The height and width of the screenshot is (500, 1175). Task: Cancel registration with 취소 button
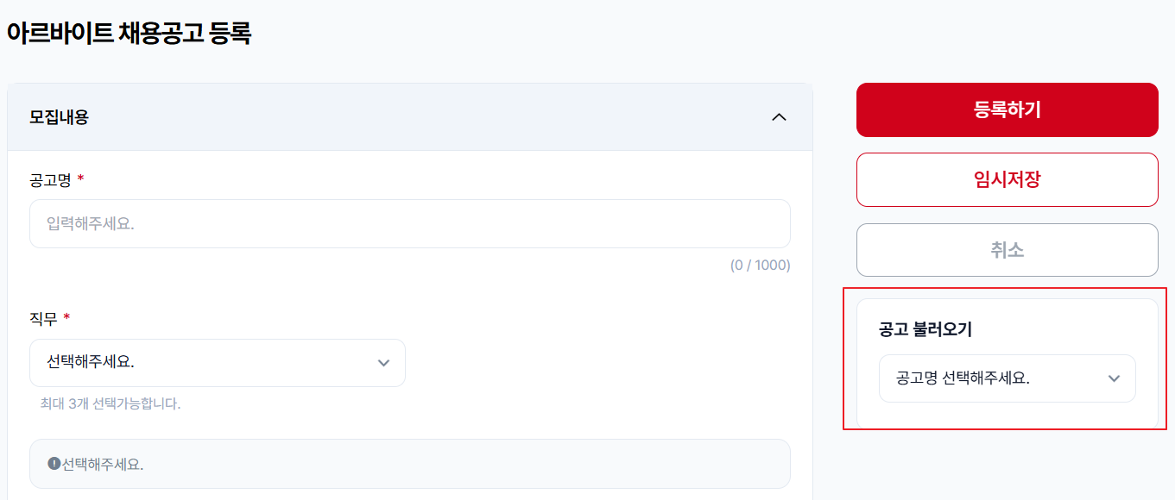point(1007,250)
